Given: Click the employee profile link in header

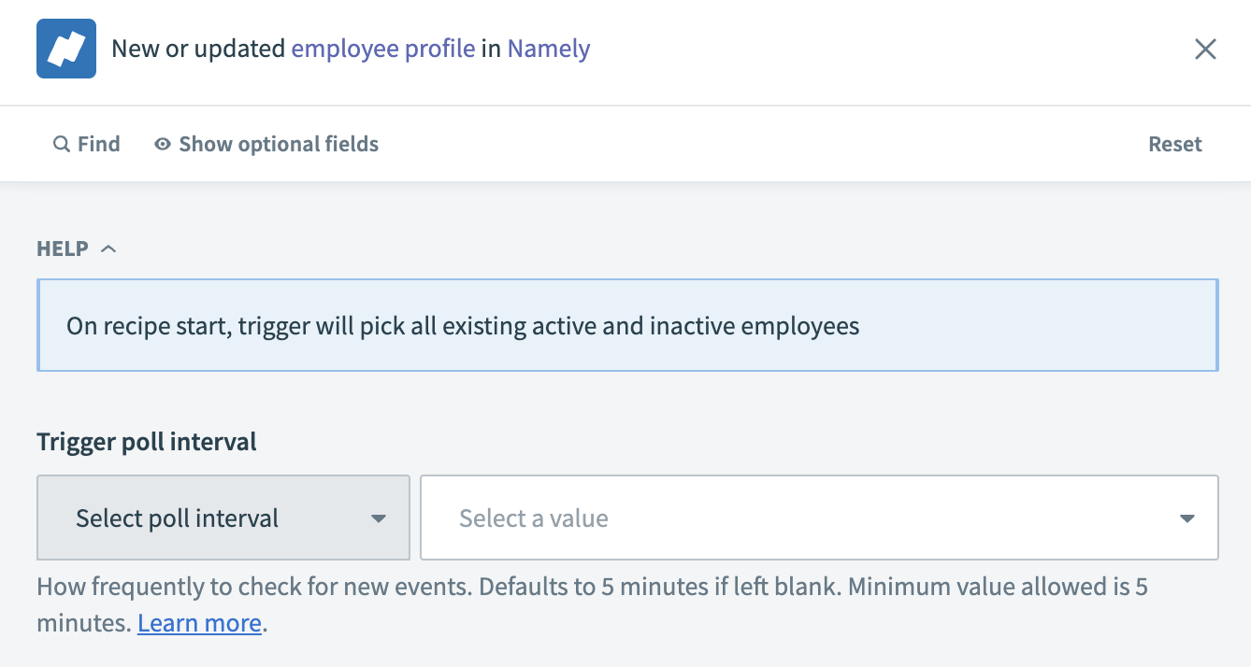Looking at the screenshot, I should [x=383, y=49].
